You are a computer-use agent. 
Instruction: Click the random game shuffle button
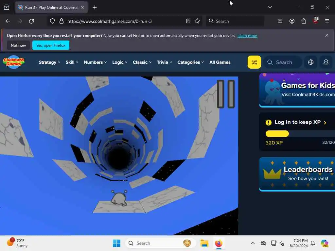point(254,62)
